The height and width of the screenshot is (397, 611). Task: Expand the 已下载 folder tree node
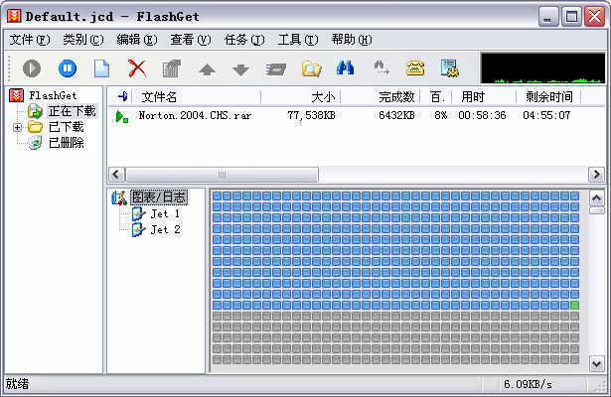(17, 127)
